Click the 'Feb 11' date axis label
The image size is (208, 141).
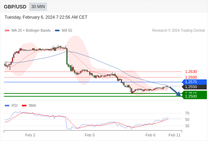(175, 135)
